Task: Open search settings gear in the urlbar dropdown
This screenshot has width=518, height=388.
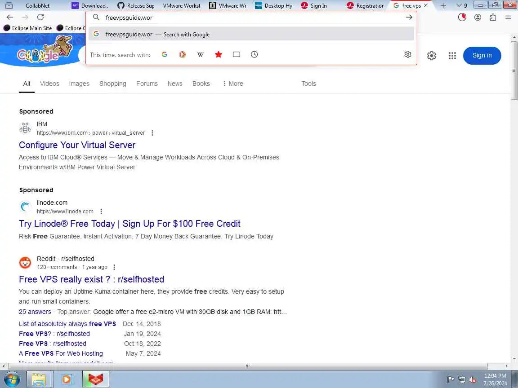Action: point(408,54)
